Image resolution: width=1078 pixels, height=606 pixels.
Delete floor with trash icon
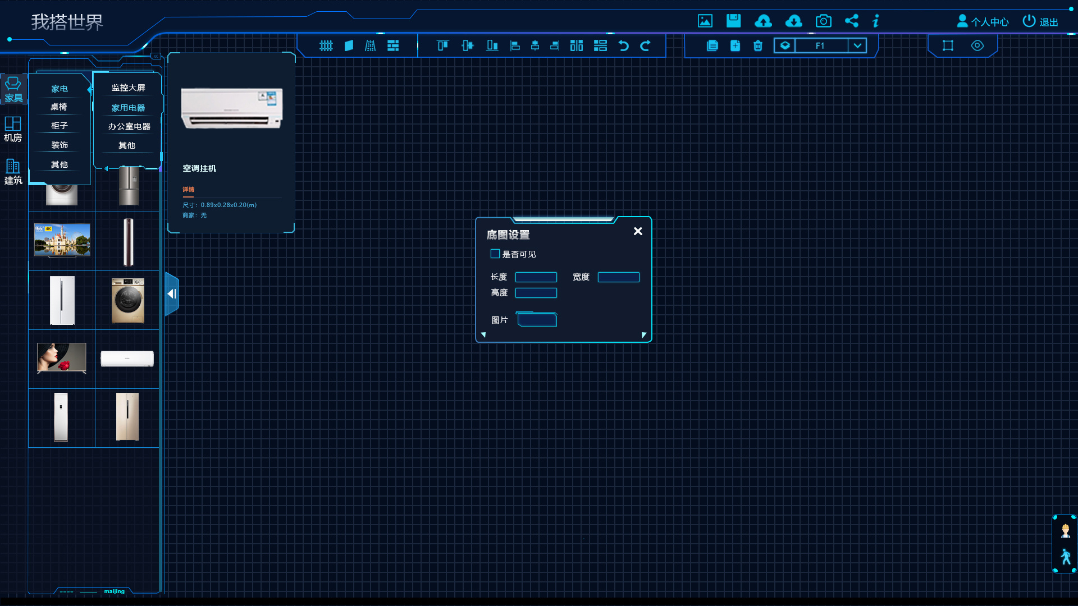758,45
